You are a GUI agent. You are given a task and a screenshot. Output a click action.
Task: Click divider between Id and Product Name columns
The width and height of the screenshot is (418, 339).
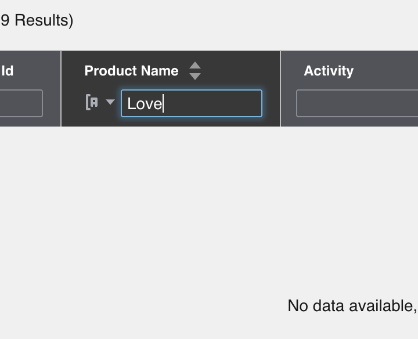pos(61,88)
